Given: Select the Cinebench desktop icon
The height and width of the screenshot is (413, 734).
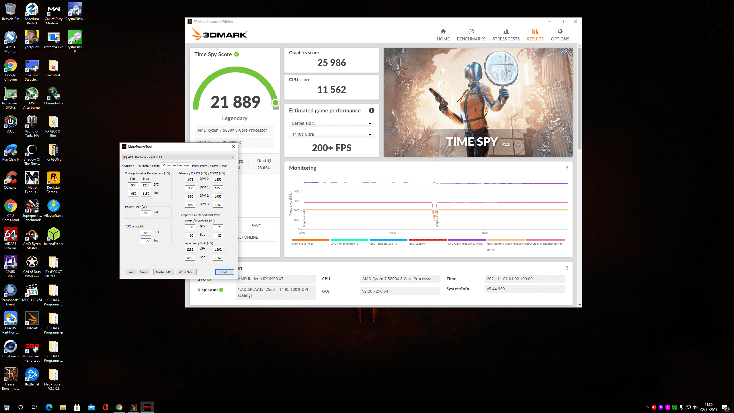Looking at the screenshot, I should point(11,349).
